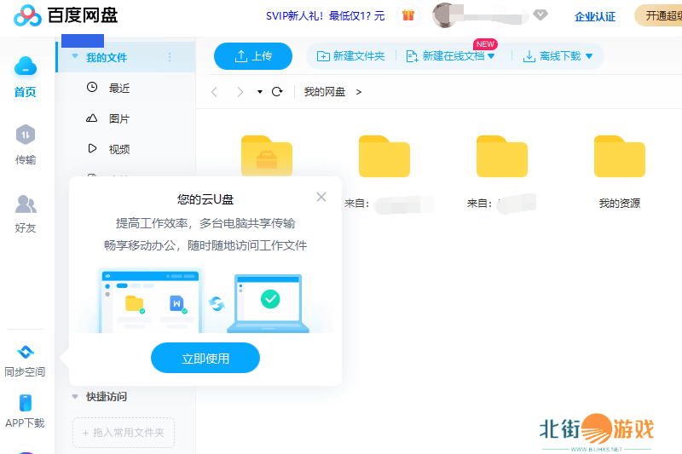Close the 您的云U盘 popup
The image size is (682, 454).
pyautogui.click(x=321, y=197)
